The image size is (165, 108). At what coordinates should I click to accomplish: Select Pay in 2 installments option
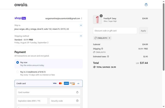click(18, 72)
